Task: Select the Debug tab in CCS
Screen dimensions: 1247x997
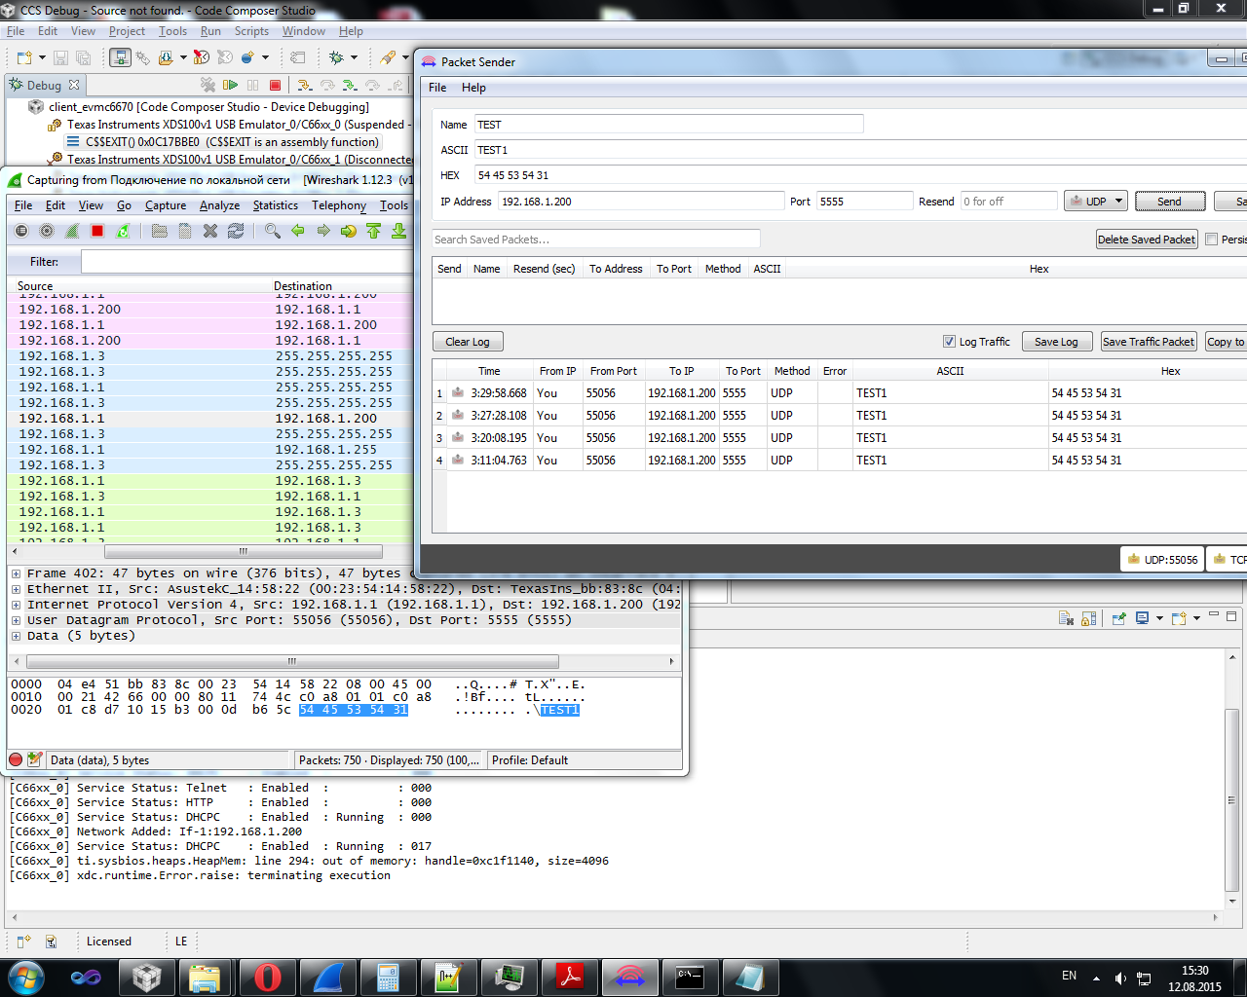Action: [x=44, y=85]
